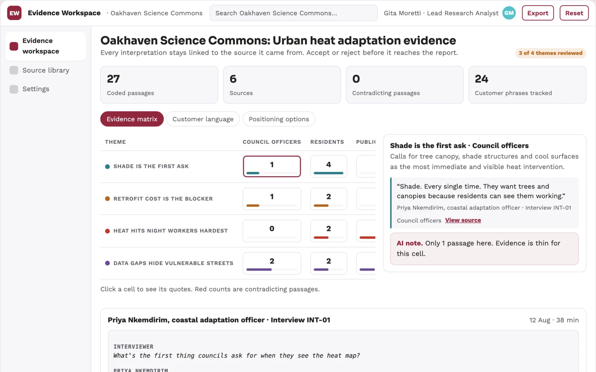This screenshot has height=372, width=596.
Task: Select Shade is the first ask Residents cell
Action: (329, 166)
